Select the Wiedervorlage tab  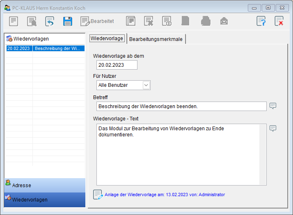[x=107, y=38]
